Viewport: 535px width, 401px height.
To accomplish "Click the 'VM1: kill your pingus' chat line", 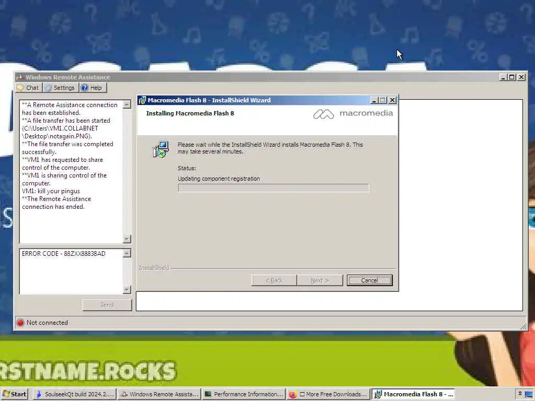I will (51, 191).
